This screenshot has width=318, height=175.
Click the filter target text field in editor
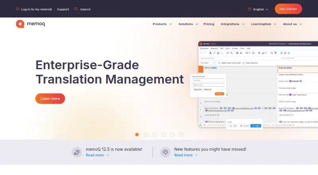(x=299, y=58)
